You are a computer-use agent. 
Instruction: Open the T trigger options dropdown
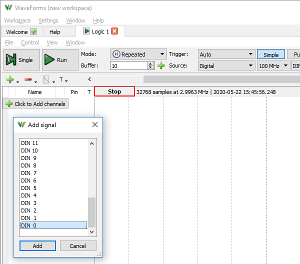63,79
